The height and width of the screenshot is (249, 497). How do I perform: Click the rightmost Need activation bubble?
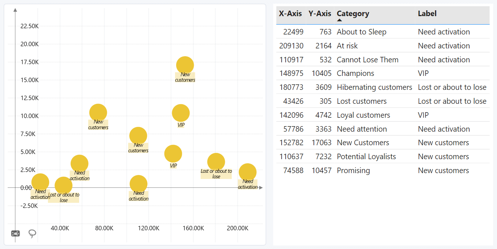tap(248, 172)
